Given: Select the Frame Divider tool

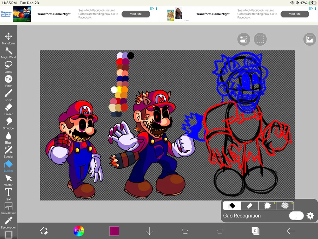Looking at the screenshot, I should coord(8,209).
